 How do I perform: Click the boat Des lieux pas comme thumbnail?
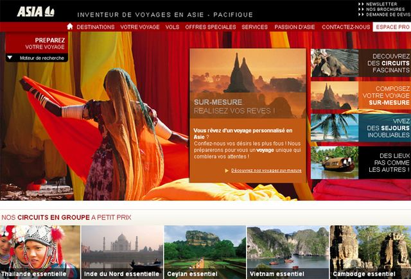point(334,162)
